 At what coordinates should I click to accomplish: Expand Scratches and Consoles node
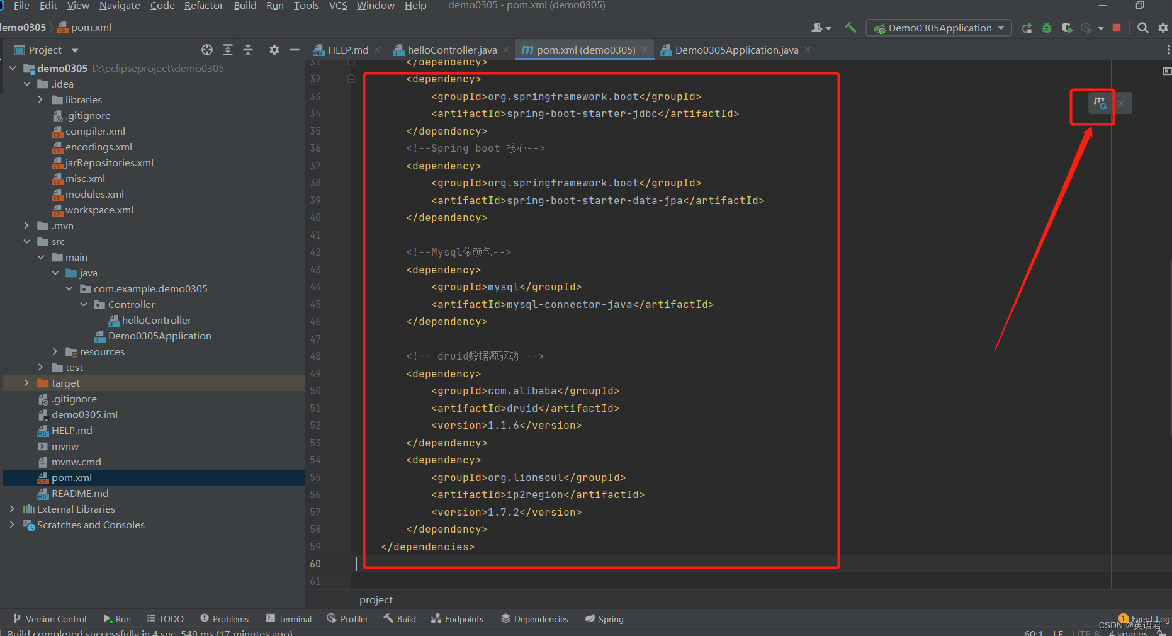point(13,525)
